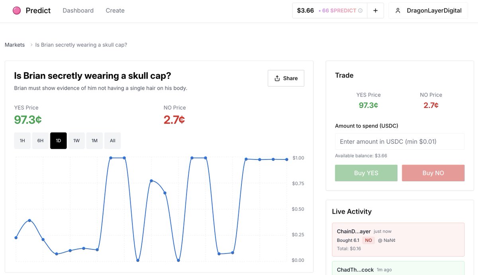The image size is (478, 275).
Task: Click the breadcrumb 'Is Brian secretly wearing a skull cap?'
Action: point(81,45)
